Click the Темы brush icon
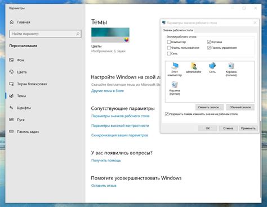The image size is (267, 207). [x=11, y=96]
